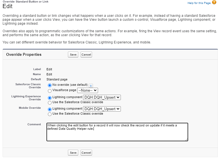Open the orange help question mark icon
Viewport: 218px width, 162px height.
[214, 2]
